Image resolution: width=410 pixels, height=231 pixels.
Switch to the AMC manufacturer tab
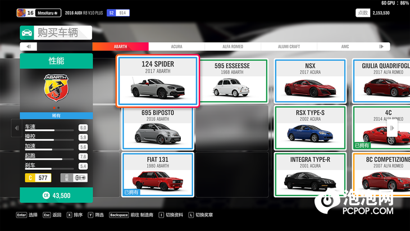[x=345, y=47]
